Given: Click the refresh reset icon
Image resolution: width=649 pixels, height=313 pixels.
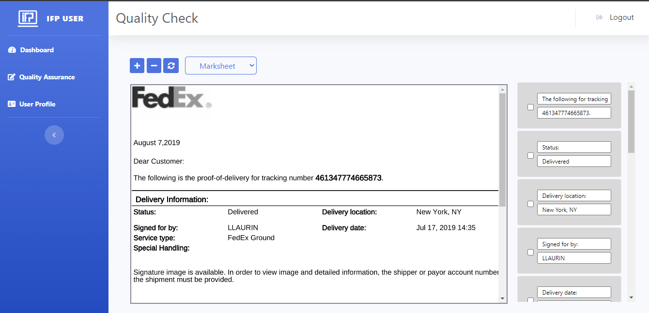Looking at the screenshot, I should (x=171, y=66).
